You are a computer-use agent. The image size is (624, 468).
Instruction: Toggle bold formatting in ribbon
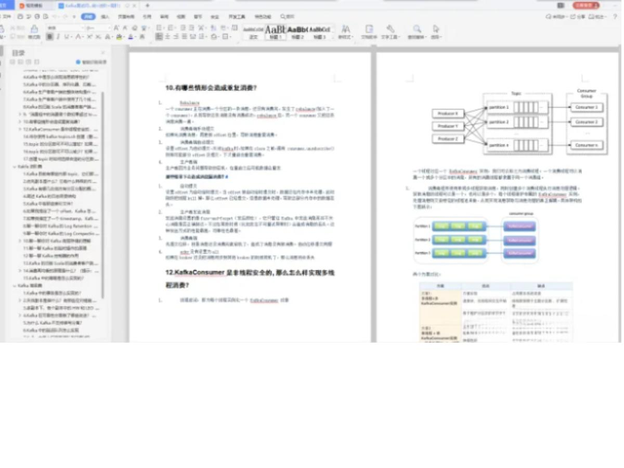coord(49,37)
